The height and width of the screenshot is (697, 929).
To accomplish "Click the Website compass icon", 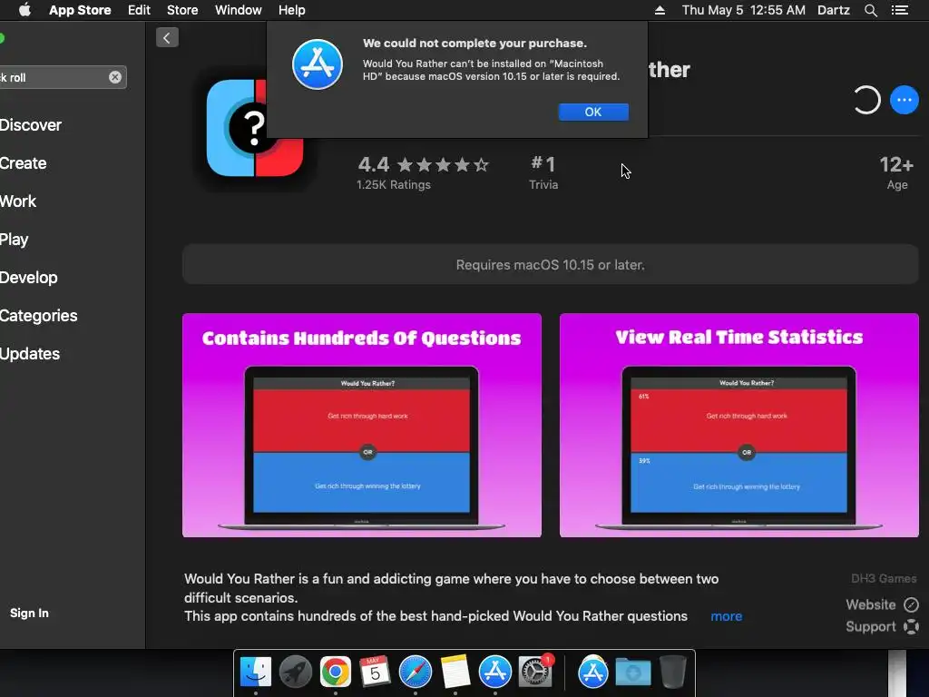I will [x=911, y=604].
